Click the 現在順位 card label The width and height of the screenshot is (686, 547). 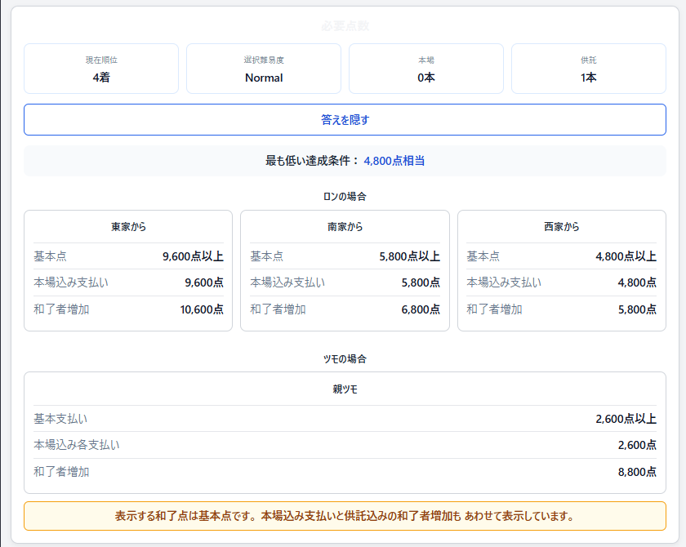pos(101,60)
